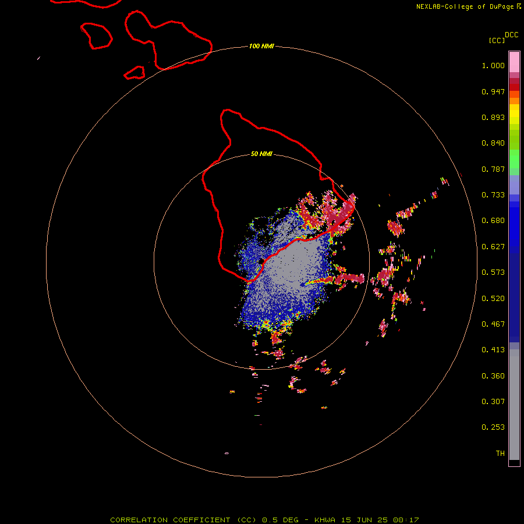Select the 0.520 scale value

[493, 299]
